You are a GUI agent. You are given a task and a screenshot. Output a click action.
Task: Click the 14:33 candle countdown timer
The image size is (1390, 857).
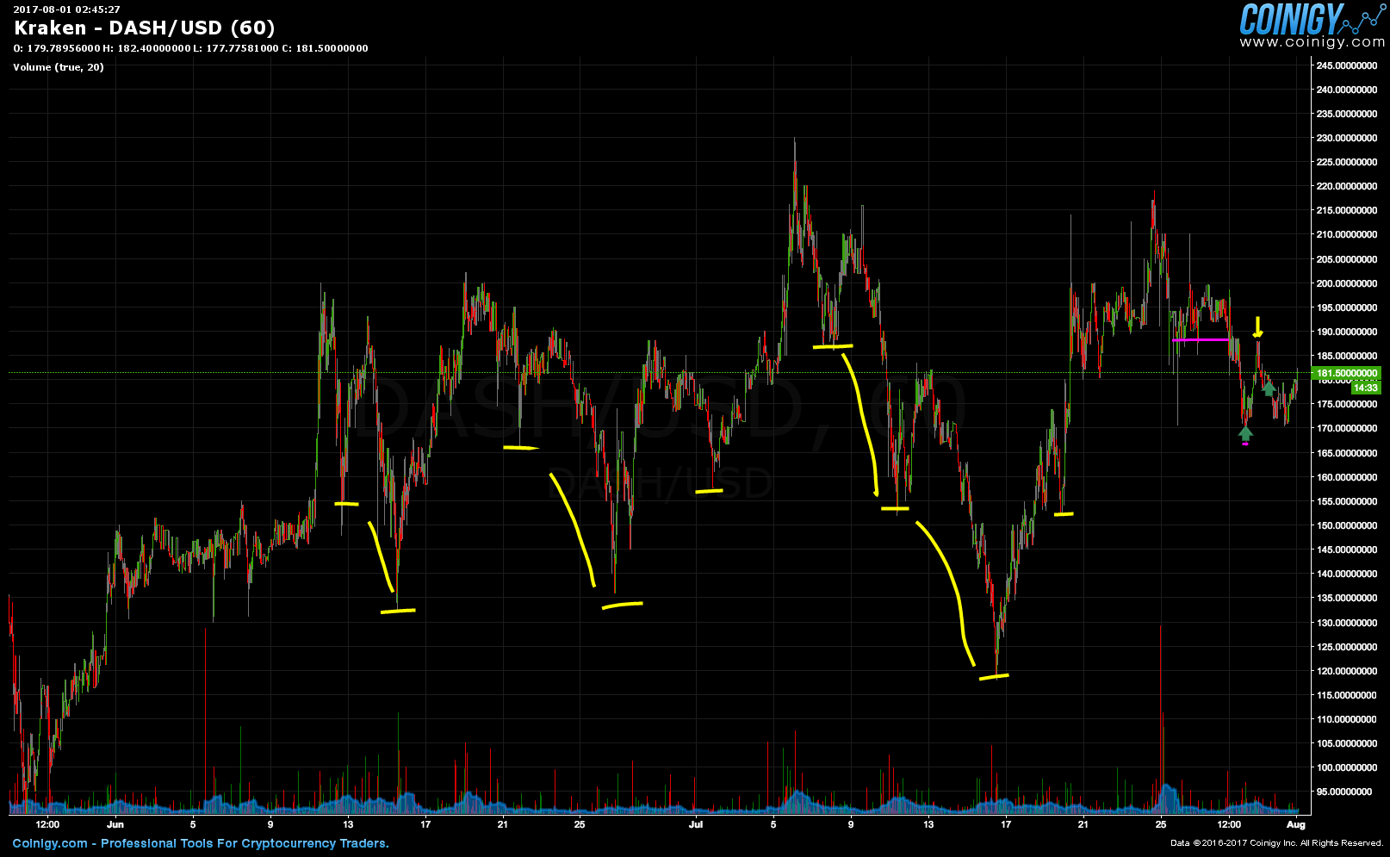click(1365, 388)
